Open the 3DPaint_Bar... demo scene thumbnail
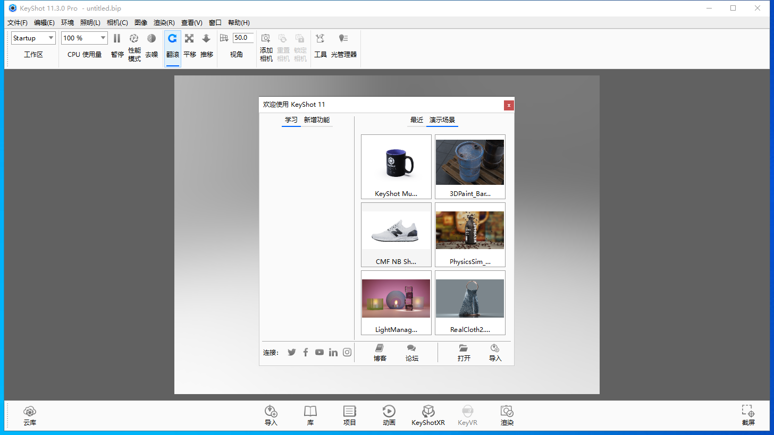Viewport: 774px width, 435px height. (470, 167)
